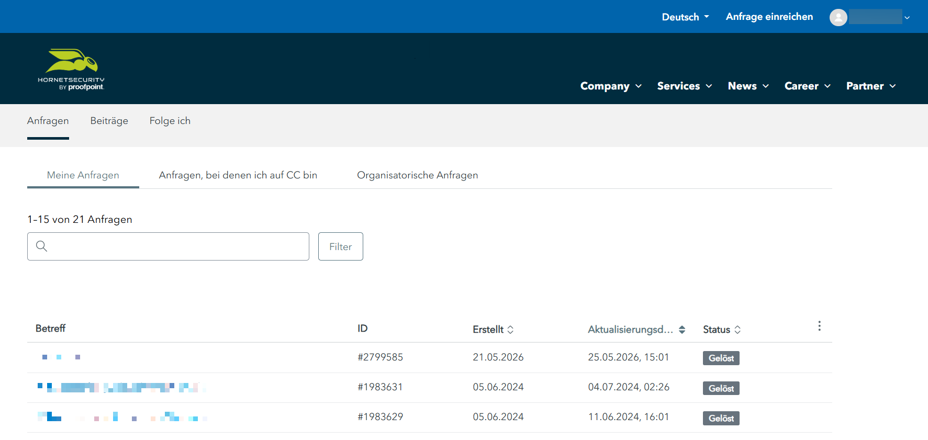
Task: Expand the Deutsch language dropdown
Action: pos(685,17)
